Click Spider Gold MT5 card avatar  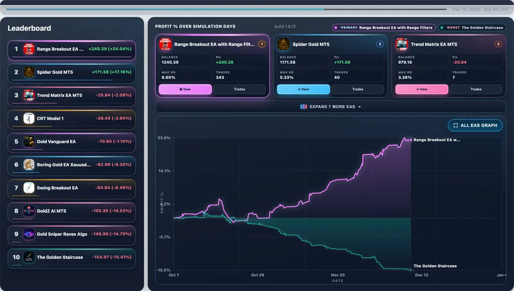click(283, 44)
